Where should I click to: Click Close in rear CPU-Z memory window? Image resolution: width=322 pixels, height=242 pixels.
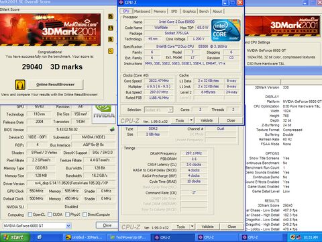coord(231,227)
